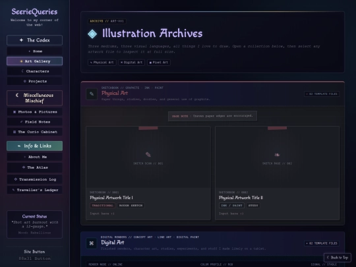Click the icon in Sketch Page 002
The height and width of the screenshot is (267, 356).
tap(277, 155)
